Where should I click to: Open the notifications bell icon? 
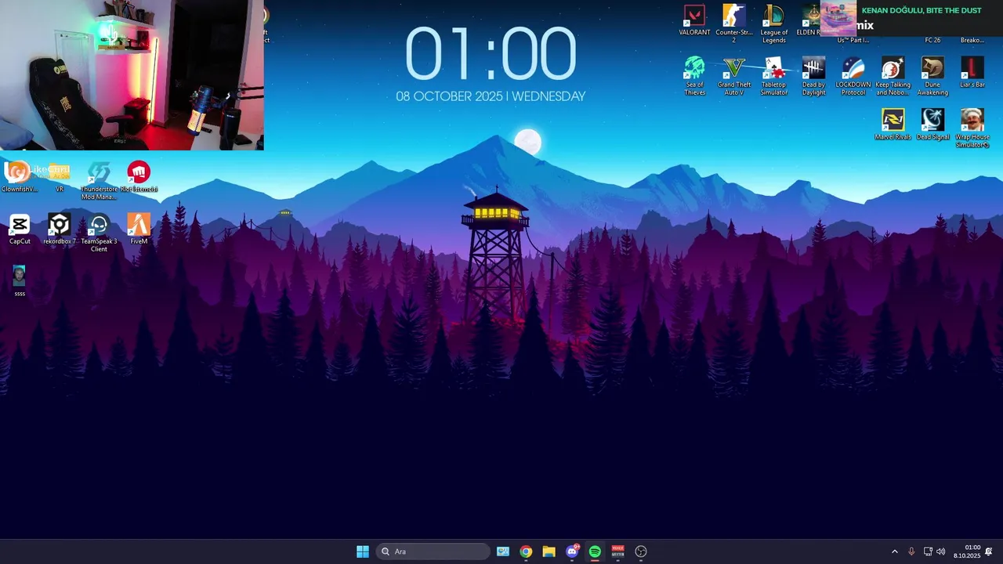click(989, 551)
